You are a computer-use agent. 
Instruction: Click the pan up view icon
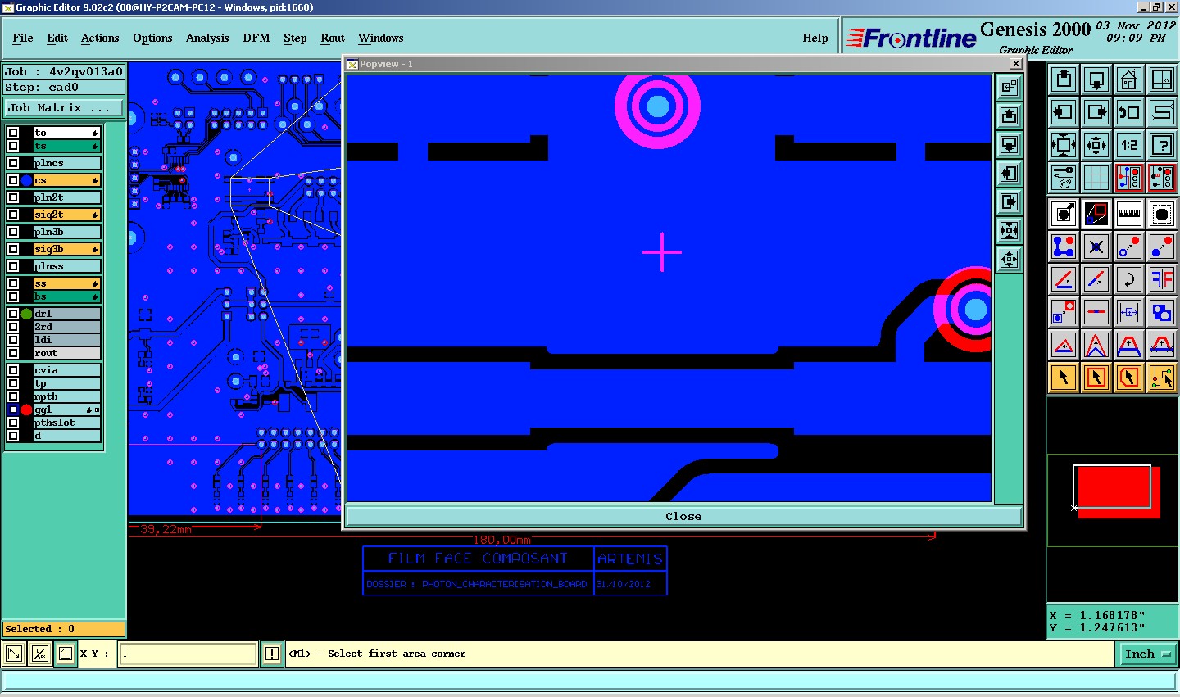pos(1064,79)
